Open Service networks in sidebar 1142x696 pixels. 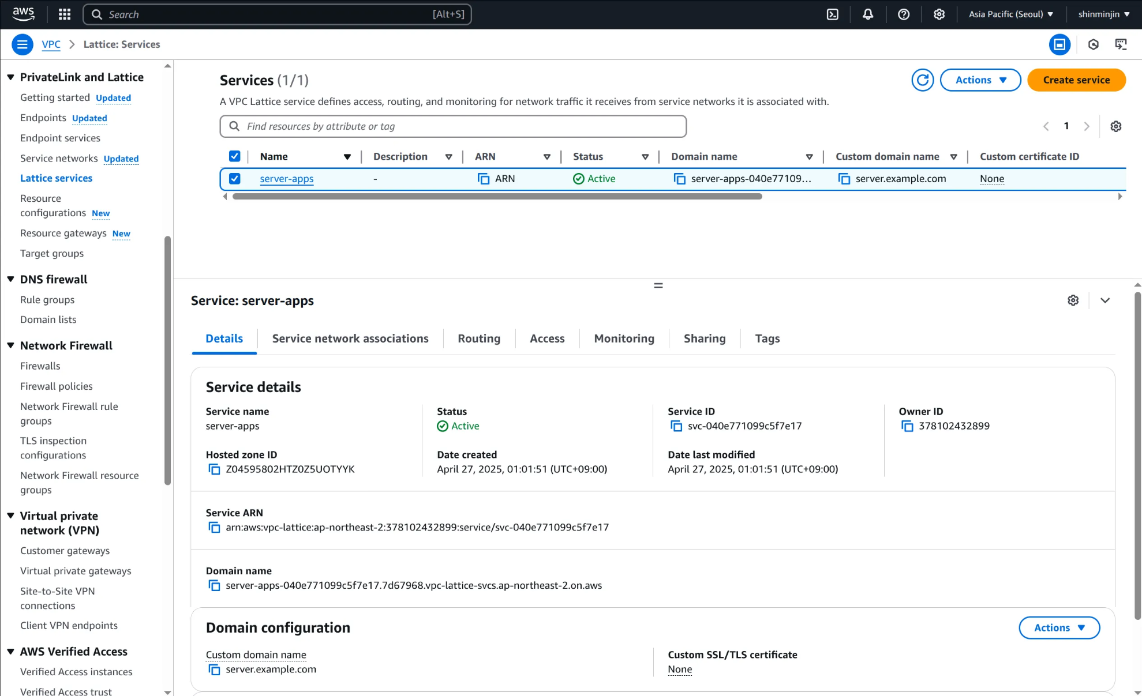(59, 158)
